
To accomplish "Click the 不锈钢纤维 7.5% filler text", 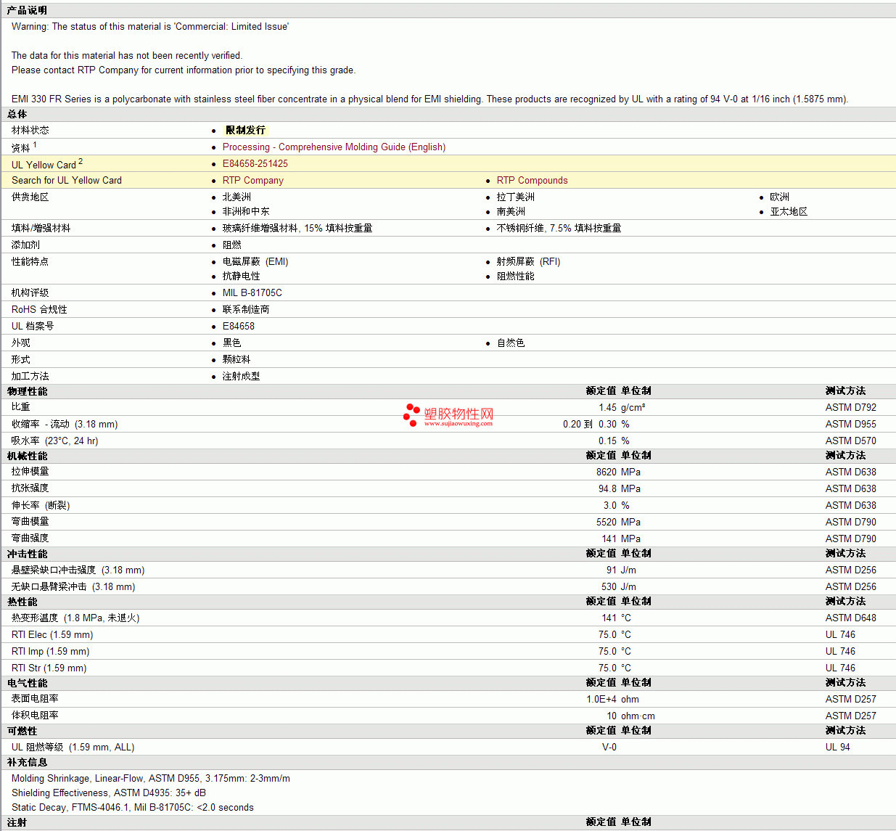I will click(x=559, y=228).
